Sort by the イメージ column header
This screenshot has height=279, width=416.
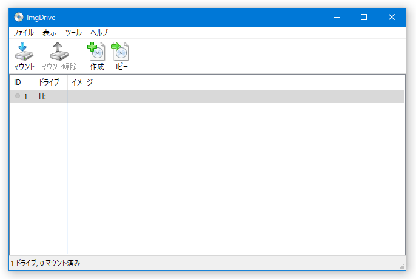tap(236, 82)
